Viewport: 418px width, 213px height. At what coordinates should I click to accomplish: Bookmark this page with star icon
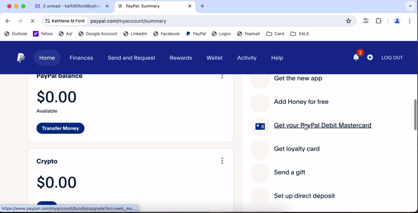pyautogui.click(x=348, y=21)
